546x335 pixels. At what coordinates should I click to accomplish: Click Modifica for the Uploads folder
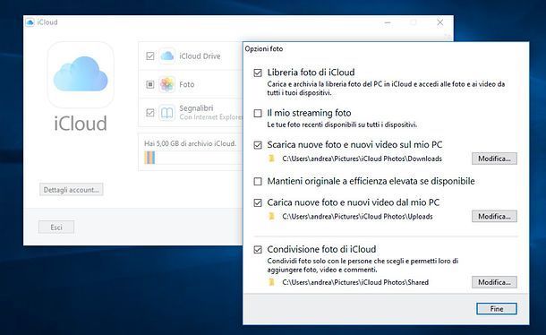click(x=494, y=217)
